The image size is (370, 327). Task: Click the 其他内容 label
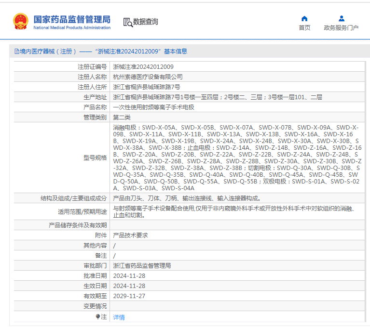95,246
